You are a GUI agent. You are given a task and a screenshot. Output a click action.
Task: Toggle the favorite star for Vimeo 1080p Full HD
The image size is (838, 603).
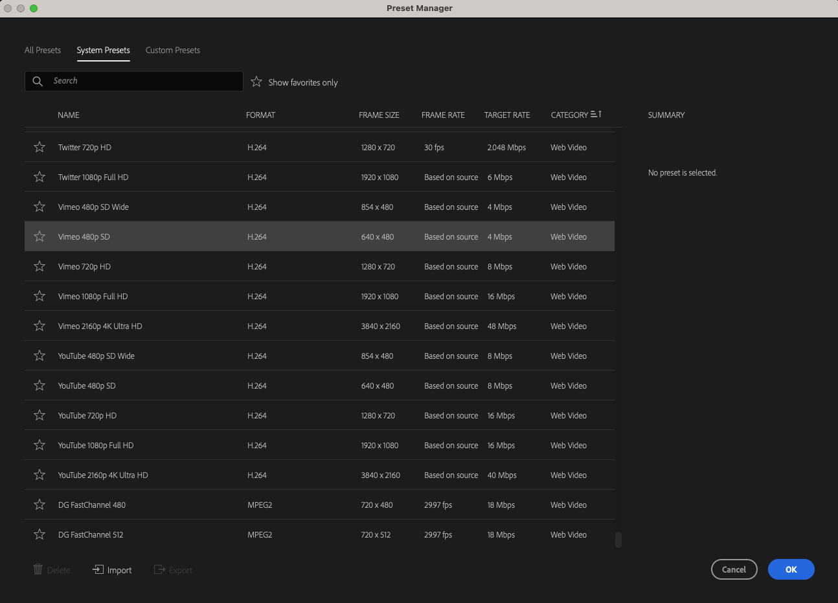pyautogui.click(x=39, y=296)
